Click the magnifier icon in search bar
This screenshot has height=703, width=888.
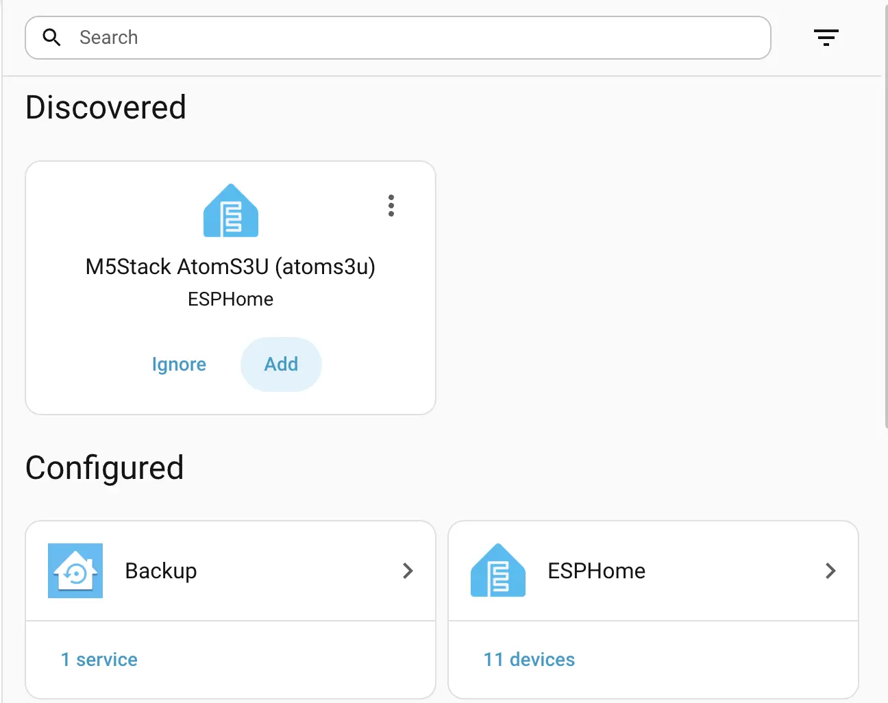point(51,38)
